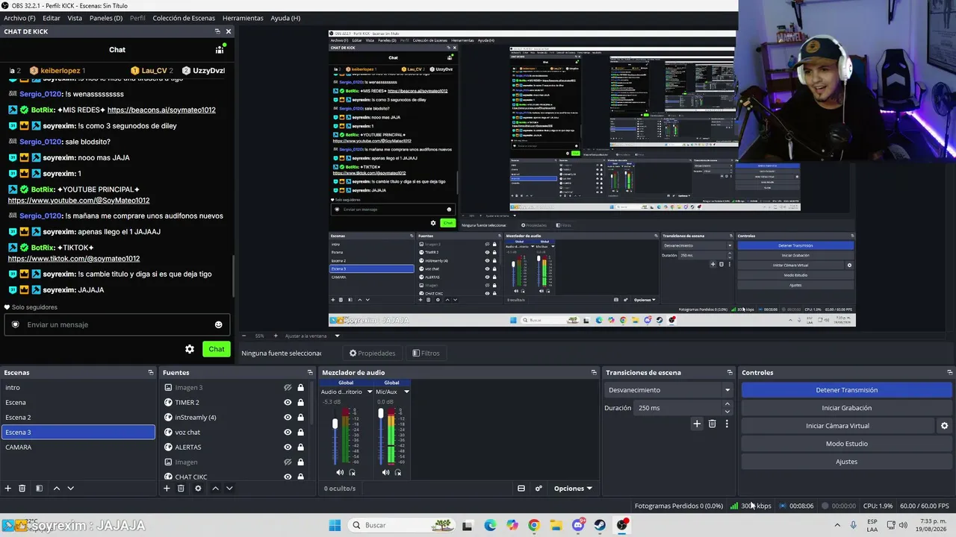Enable Modo Estudio
Viewport: 956px width, 537px height.
pyautogui.click(x=847, y=444)
